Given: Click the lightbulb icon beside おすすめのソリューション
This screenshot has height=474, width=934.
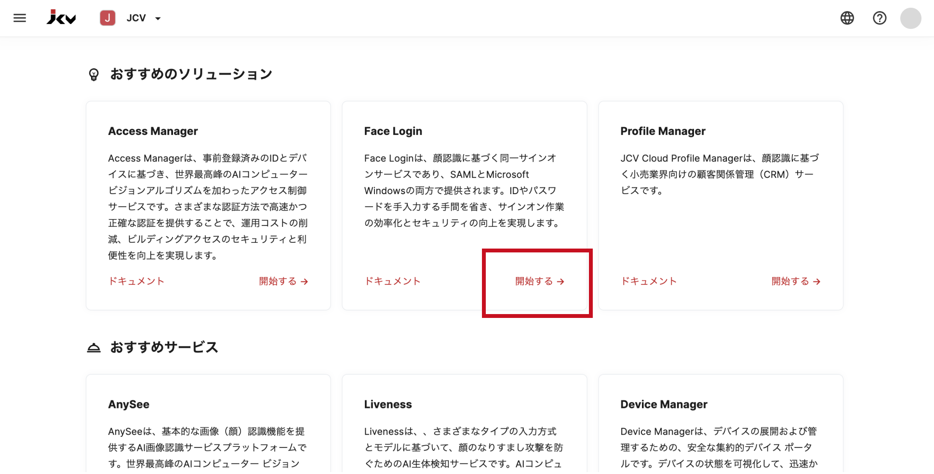Looking at the screenshot, I should [94, 75].
